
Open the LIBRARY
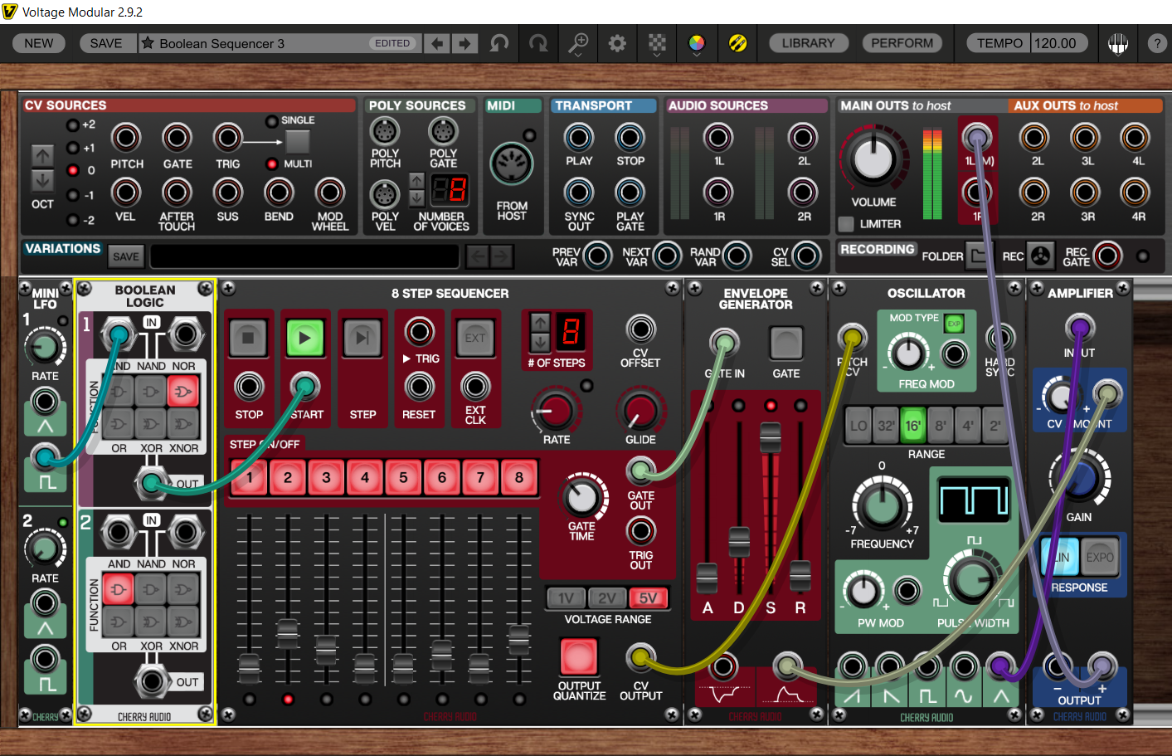[808, 43]
